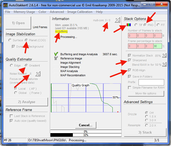Click the yellow no buffering indicator
Screen dimensions: 171x146
point(61,31)
